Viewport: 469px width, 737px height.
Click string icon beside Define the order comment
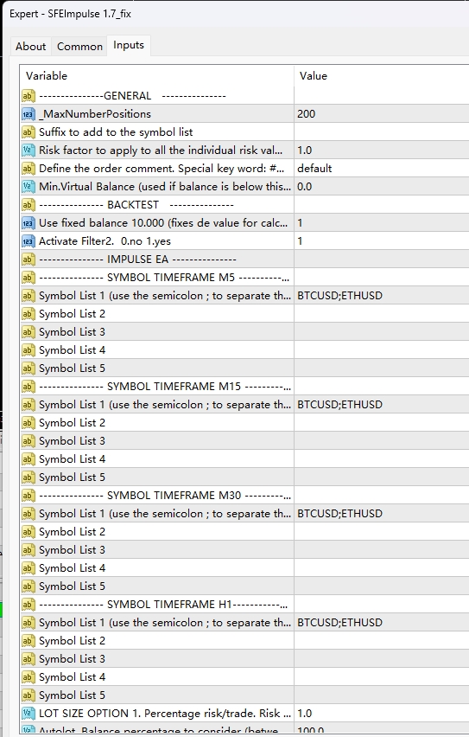29,169
